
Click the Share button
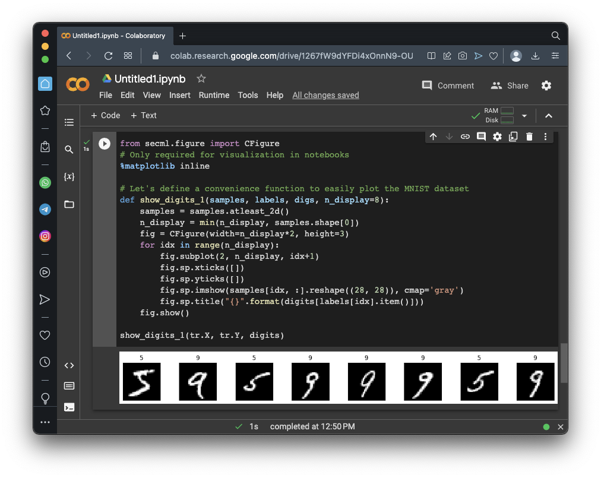(510, 86)
